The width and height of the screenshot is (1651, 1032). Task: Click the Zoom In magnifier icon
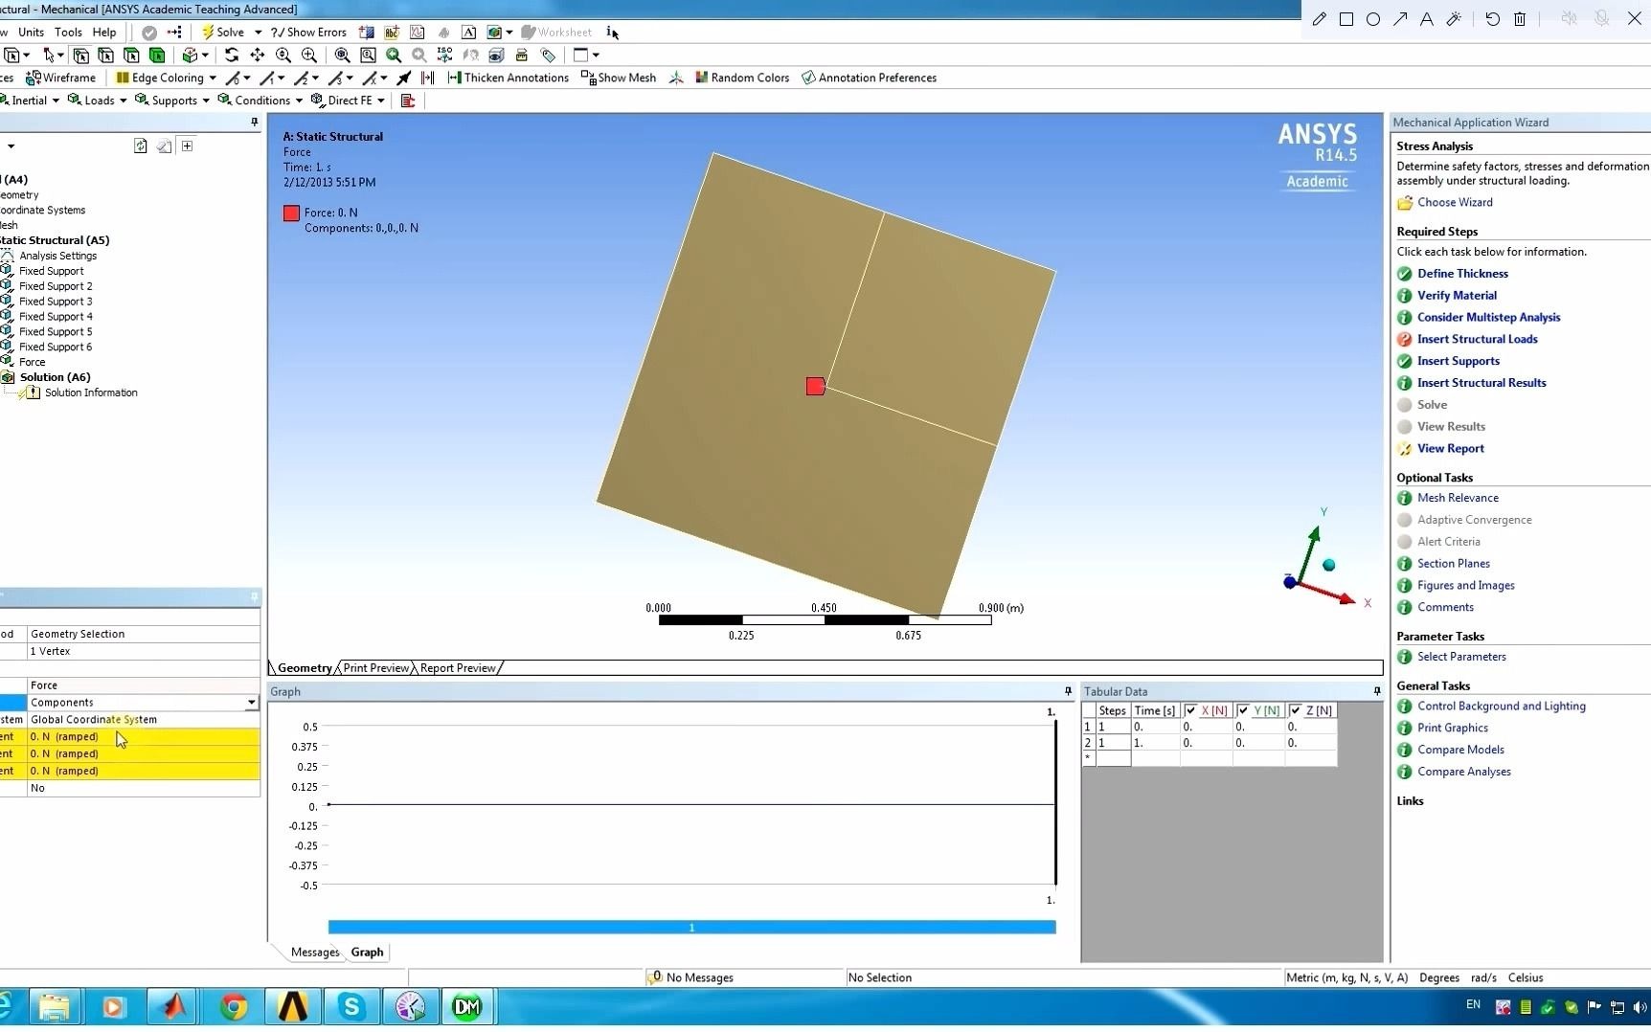tap(310, 55)
